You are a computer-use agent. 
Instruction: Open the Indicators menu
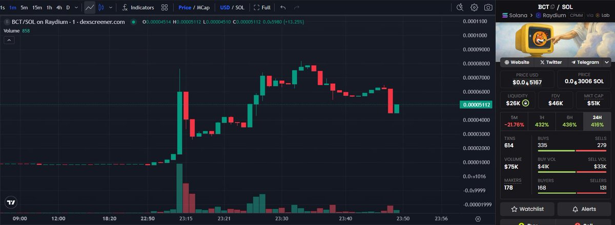(x=138, y=8)
